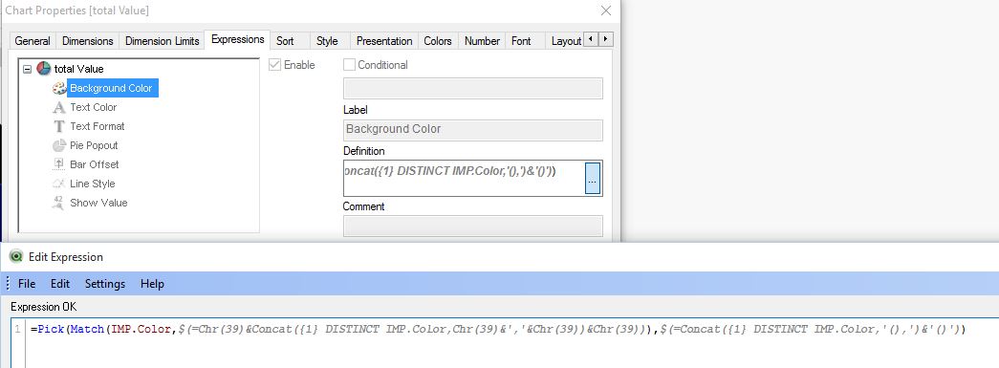Open the Dimension Limits tab

coord(162,41)
